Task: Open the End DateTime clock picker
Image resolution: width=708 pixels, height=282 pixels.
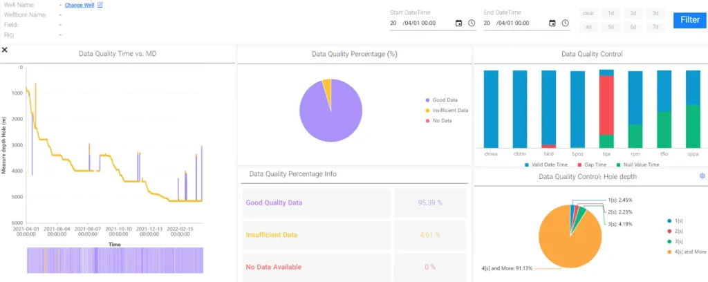Action: (x=565, y=23)
